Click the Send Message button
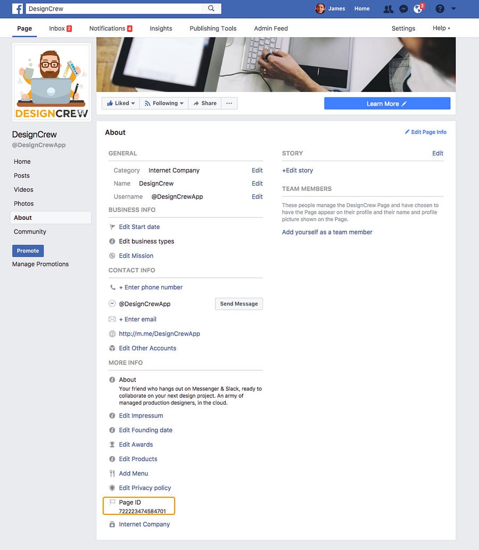The width and height of the screenshot is (479, 550). [x=239, y=304]
